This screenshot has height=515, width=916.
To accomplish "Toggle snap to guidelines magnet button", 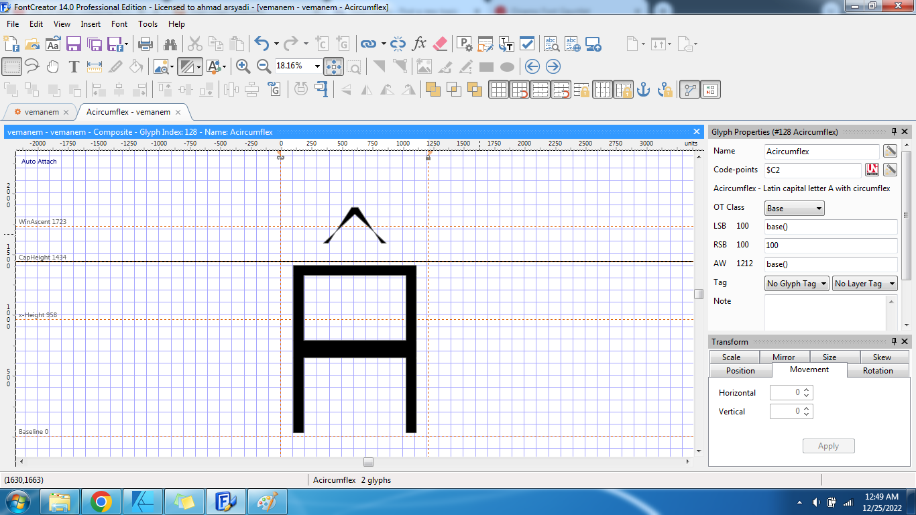I will pos(561,89).
